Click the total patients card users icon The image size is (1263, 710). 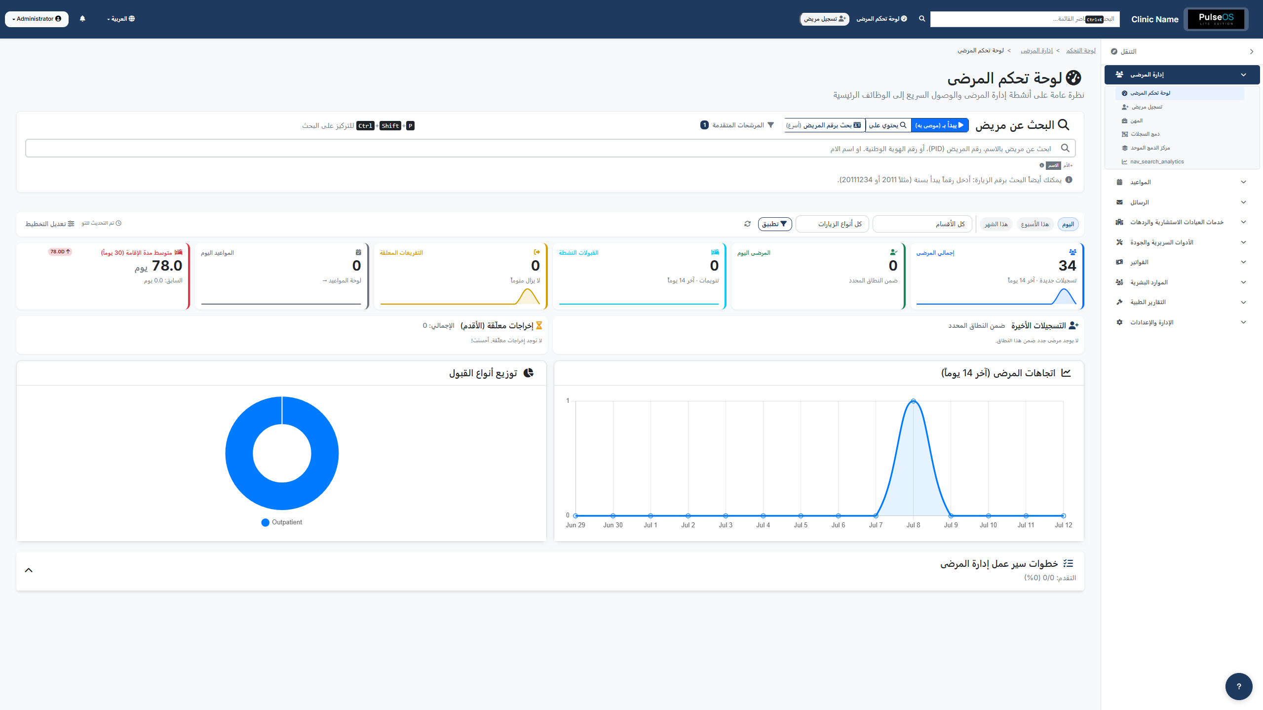pyautogui.click(x=1072, y=252)
